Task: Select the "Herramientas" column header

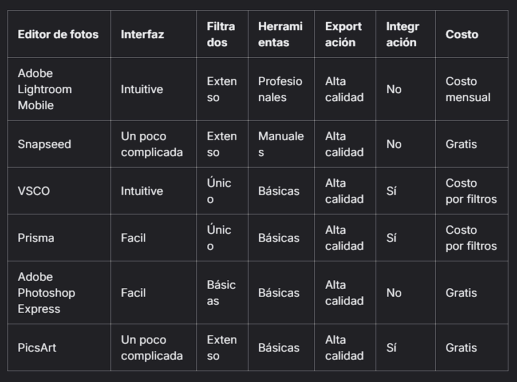Action: coord(280,34)
